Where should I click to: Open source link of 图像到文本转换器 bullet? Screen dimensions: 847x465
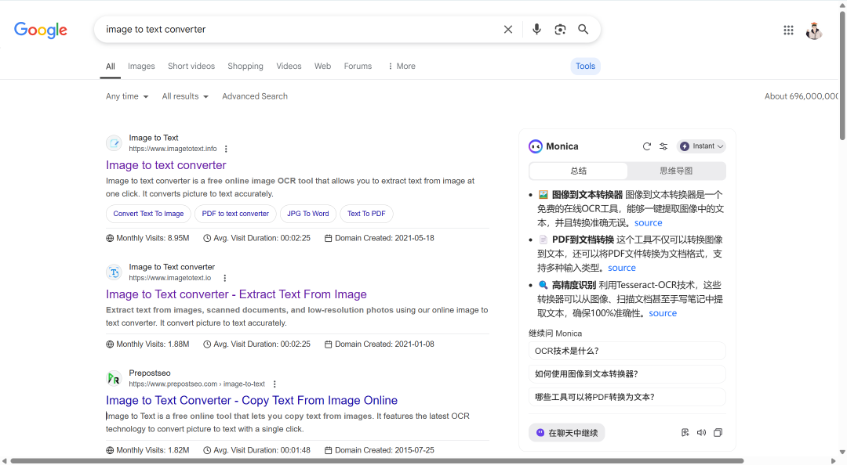(649, 223)
